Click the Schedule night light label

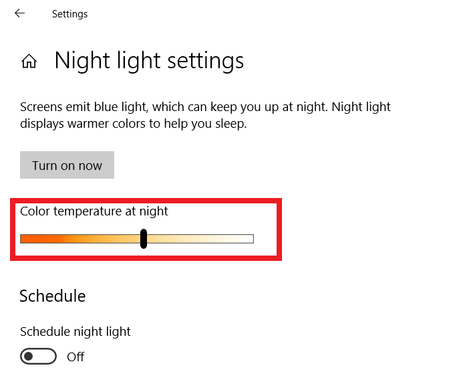(75, 331)
